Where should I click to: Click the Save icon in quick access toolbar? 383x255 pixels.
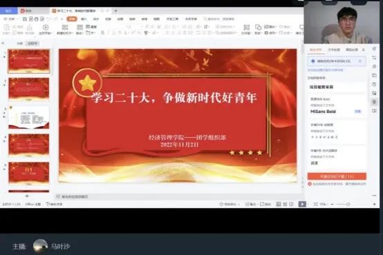(25, 19)
